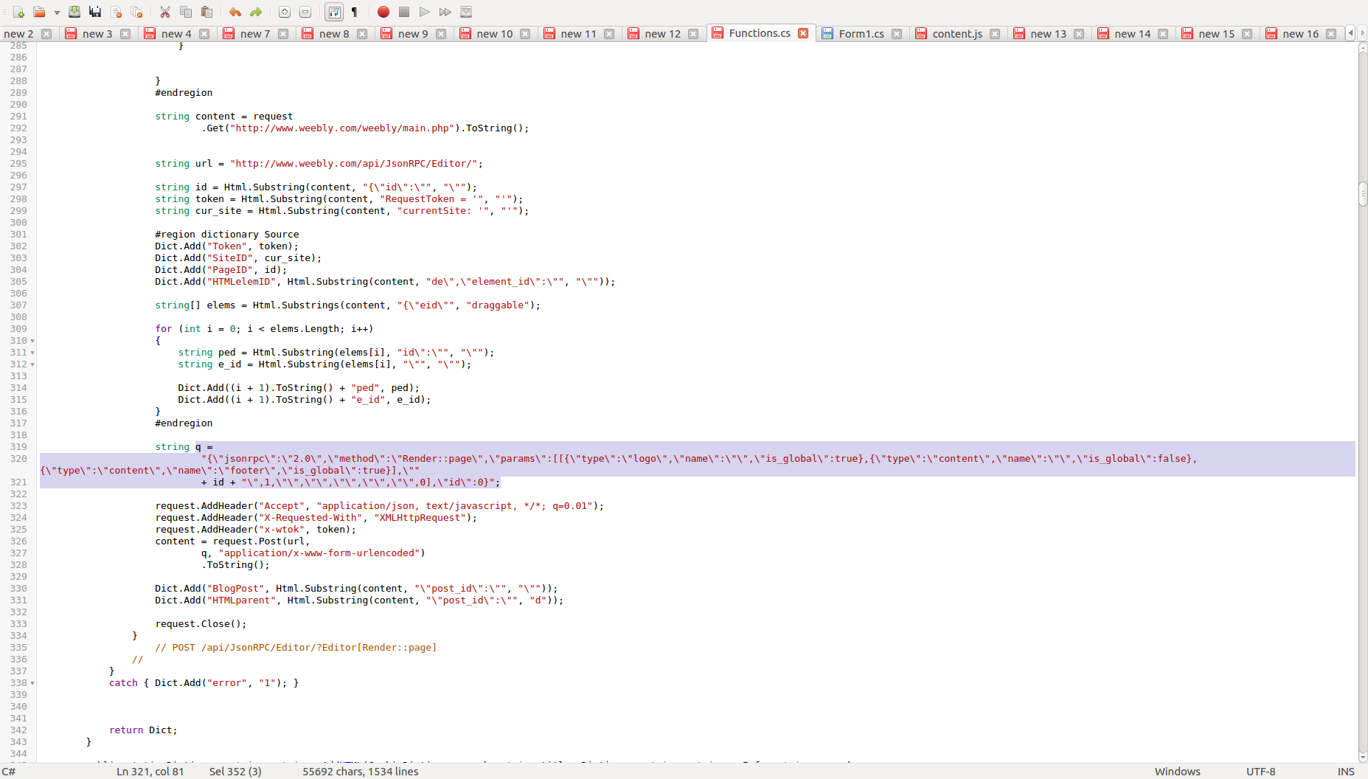Switch to the new 7 tab
This screenshot has height=779, width=1368.
coord(255,34)
